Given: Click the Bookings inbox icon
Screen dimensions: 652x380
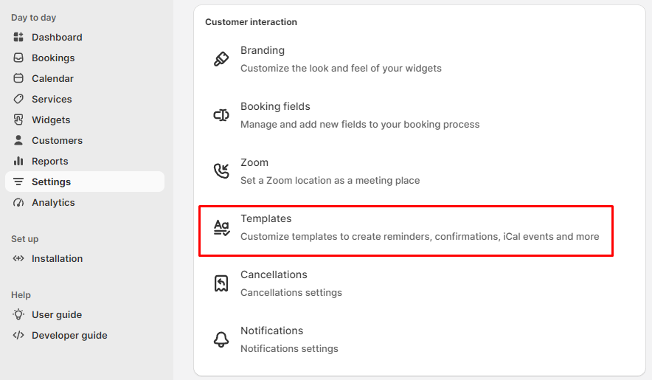Looking at the screenshot, I should point(18,58).
